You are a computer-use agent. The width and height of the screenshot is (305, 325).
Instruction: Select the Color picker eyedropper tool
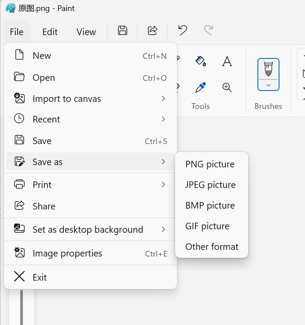click(x=201, y=87)
